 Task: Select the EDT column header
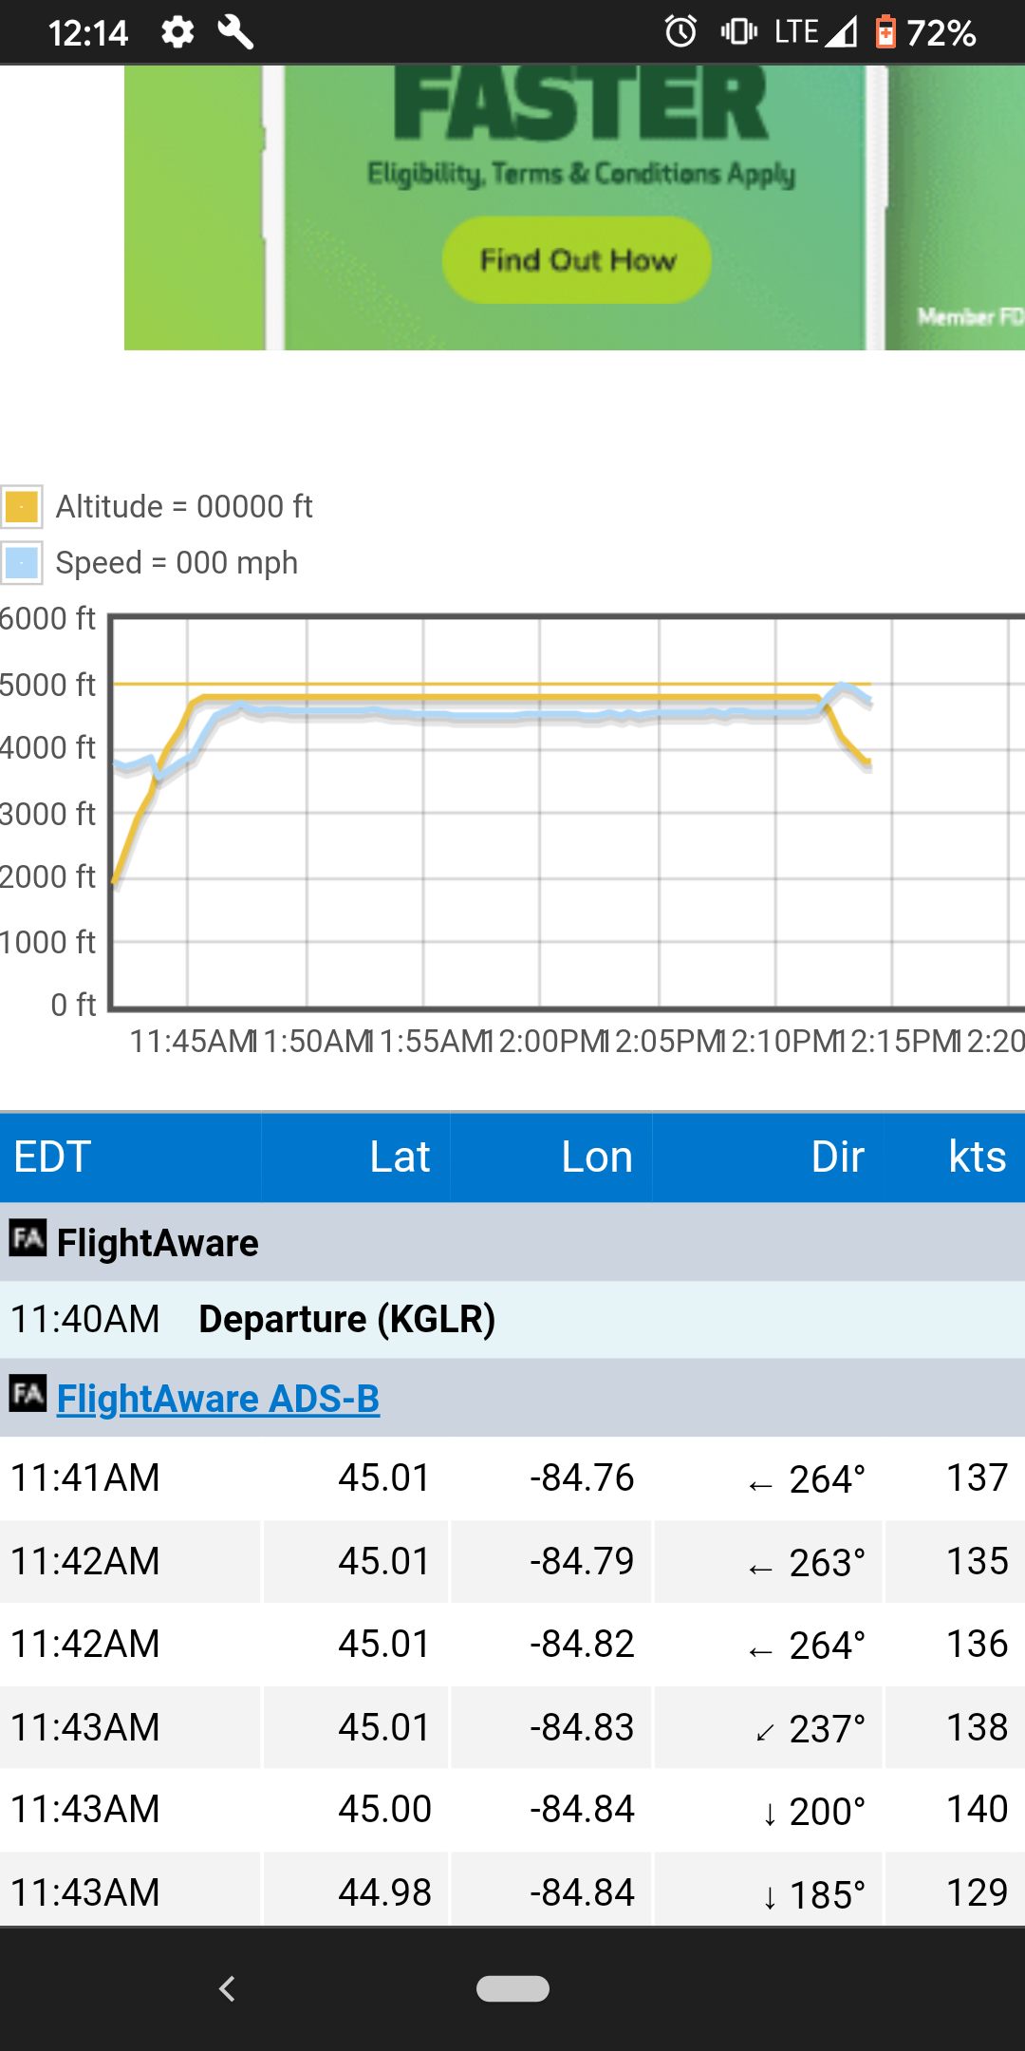(x=130, y=1157)
